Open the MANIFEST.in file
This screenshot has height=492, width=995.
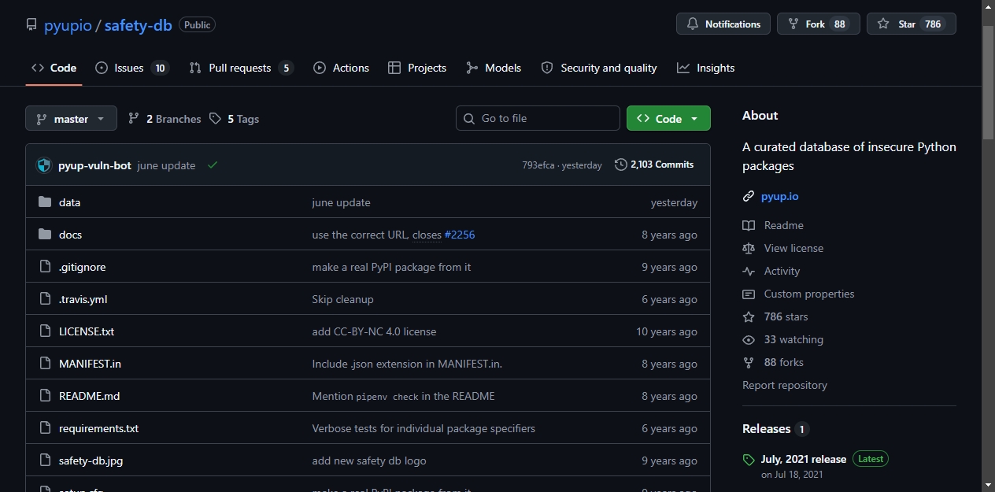pos(90,364)
